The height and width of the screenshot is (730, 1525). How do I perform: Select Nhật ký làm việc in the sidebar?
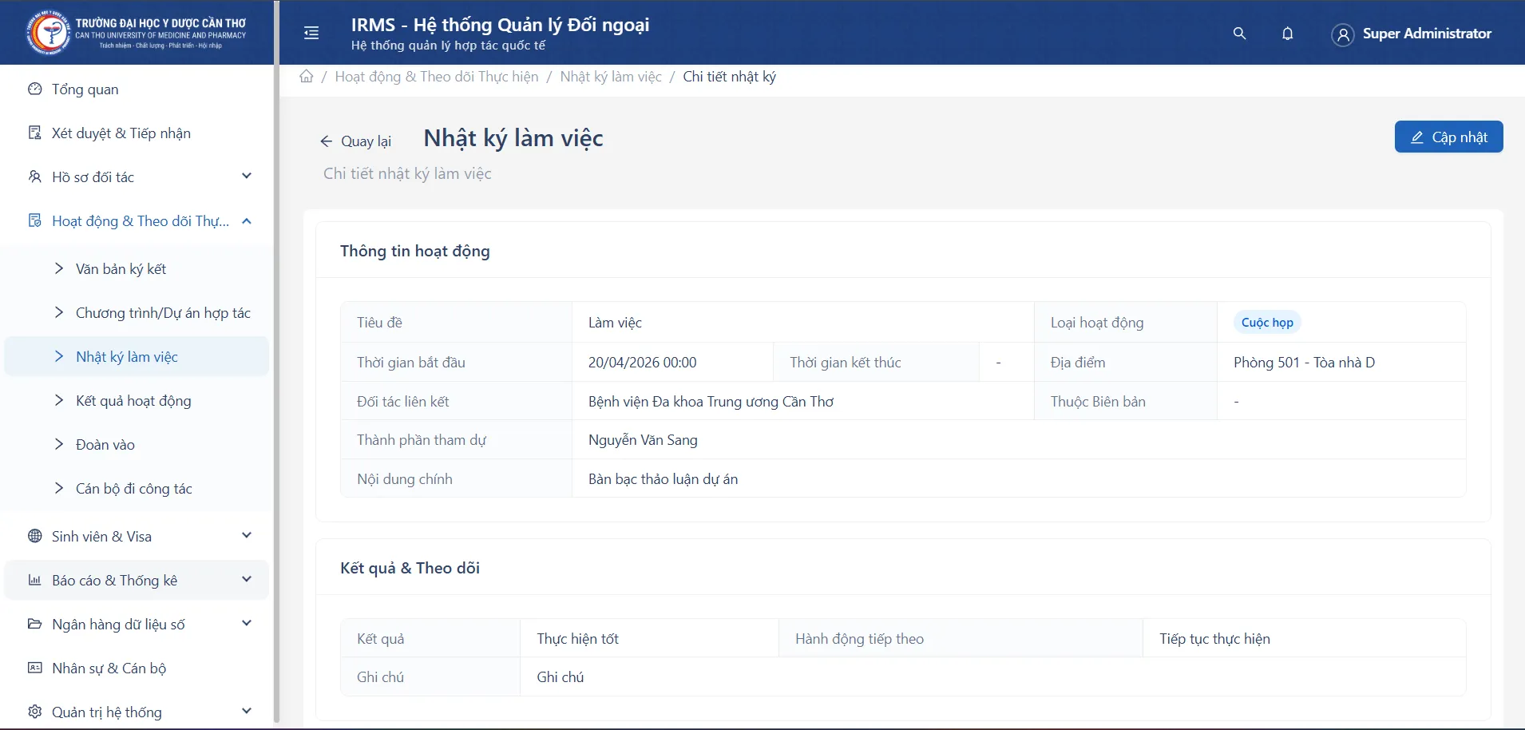126,356
